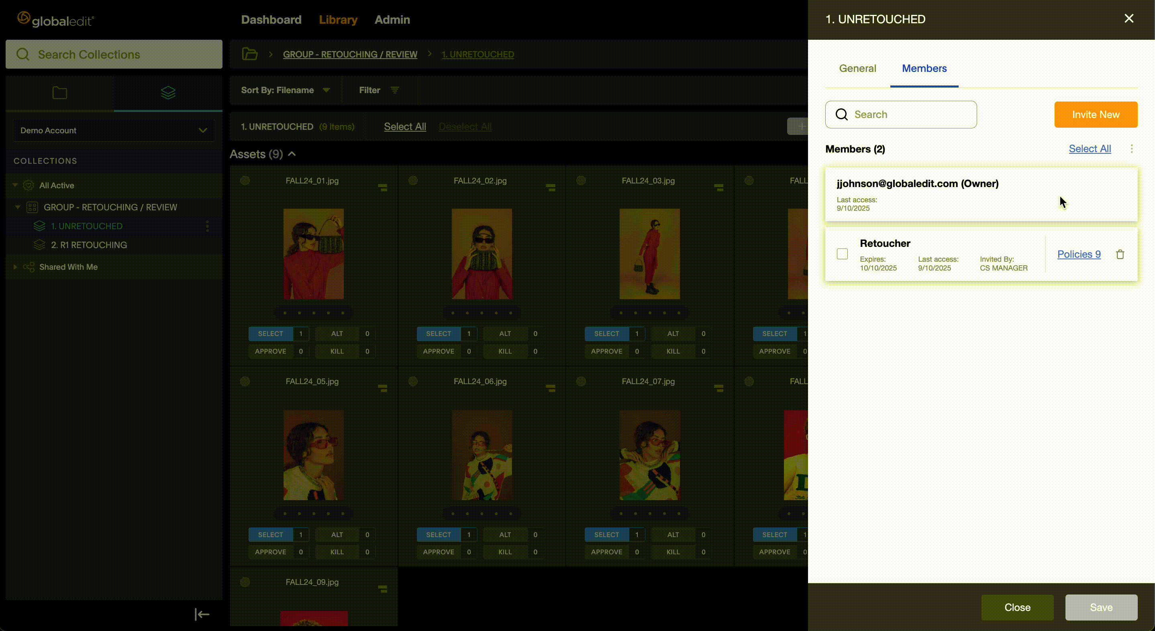Click the Shared With Me share icon
1155x631 pixels.
click(x=29, y=267)
